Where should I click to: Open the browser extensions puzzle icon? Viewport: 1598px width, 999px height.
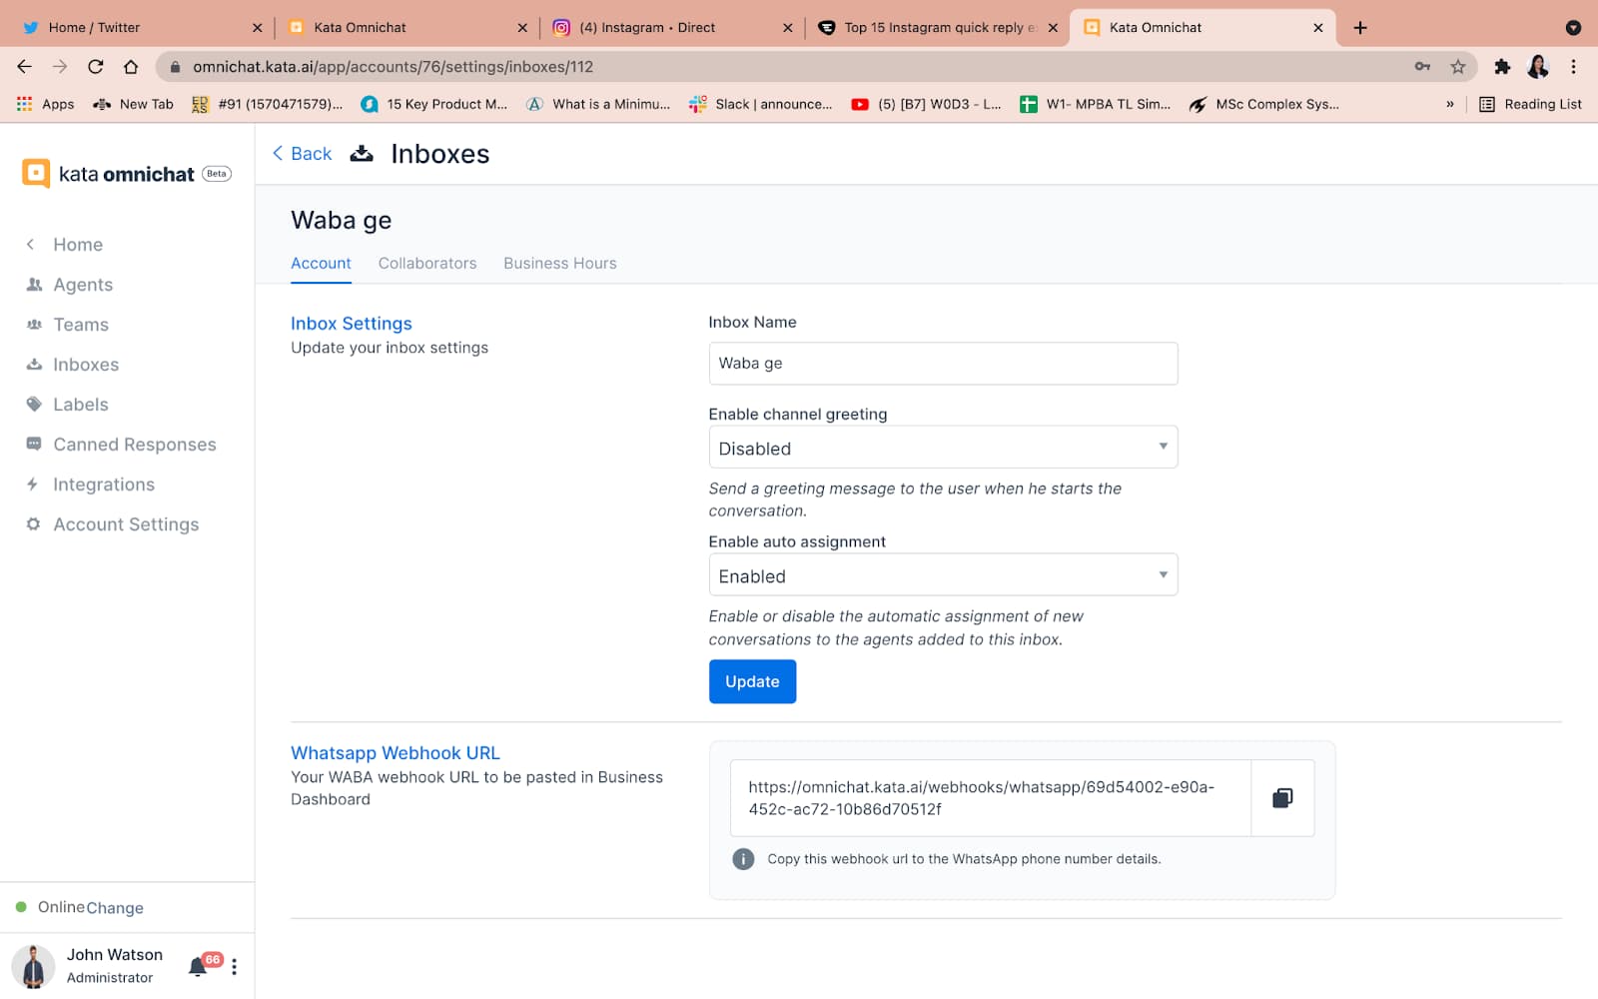(1502, 67)
